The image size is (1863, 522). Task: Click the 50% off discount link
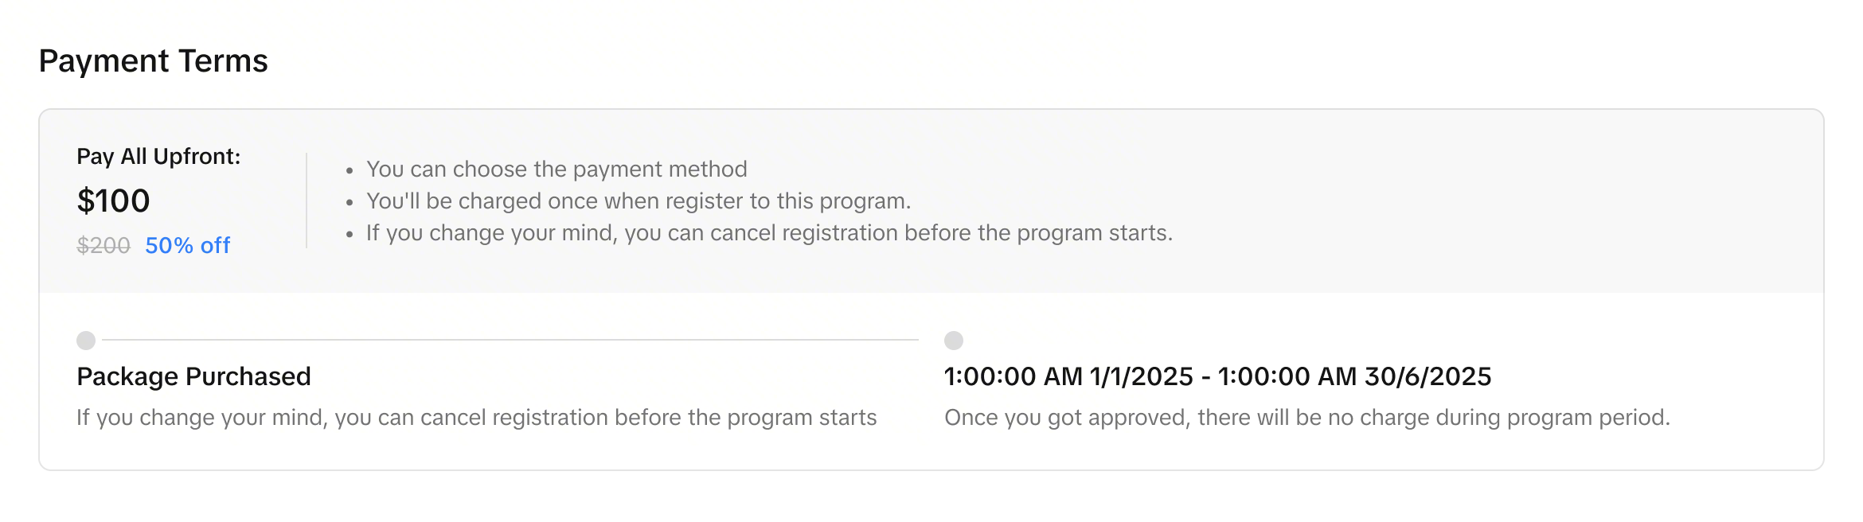click(187, 245)
